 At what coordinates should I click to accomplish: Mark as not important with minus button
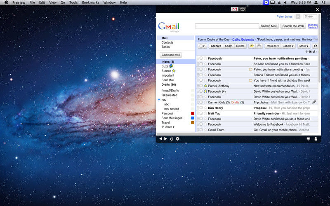coord(259,46)
